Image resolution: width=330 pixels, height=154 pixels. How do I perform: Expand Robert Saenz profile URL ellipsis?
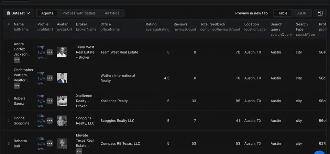pos(49,101)
